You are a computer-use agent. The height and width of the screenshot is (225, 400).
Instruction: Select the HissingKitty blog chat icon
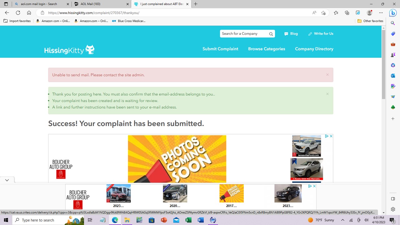[x=286, y=33]
